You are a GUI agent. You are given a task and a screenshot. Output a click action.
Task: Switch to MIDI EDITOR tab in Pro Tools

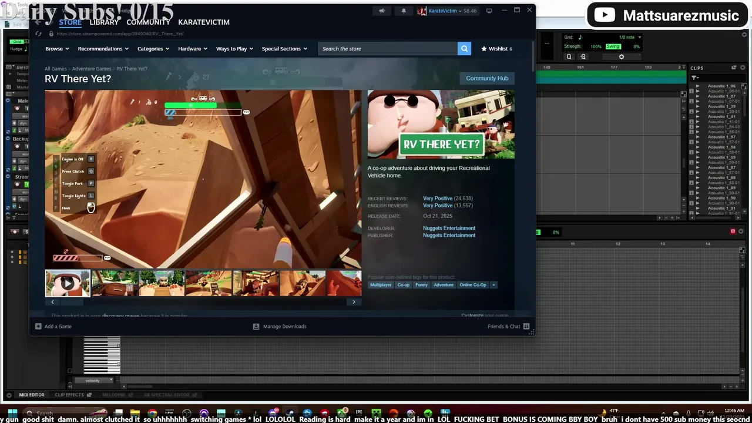32,395
